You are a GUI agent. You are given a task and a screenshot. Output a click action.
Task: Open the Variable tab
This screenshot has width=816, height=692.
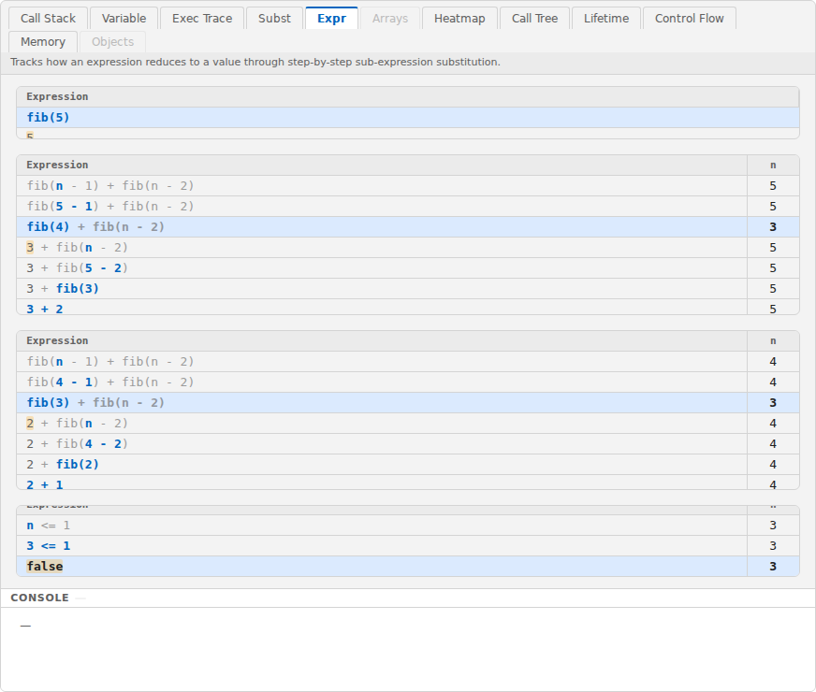[x=124, y=18]
